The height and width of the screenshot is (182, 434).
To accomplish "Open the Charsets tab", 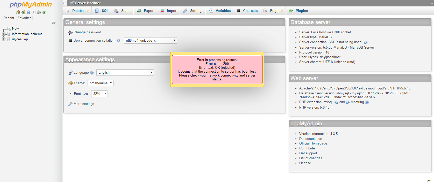I will tap(247, 11).
